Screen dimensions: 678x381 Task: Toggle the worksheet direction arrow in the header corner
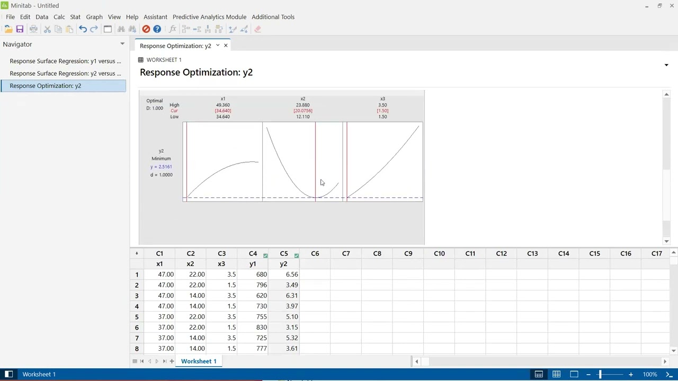pyautogui.click(x=137, y=253)
